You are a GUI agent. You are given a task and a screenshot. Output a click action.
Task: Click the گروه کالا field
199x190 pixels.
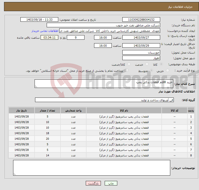(x=104, y=100)
